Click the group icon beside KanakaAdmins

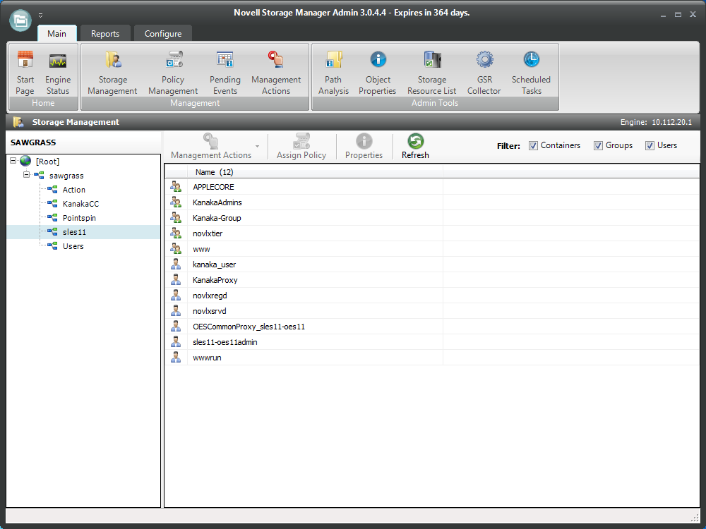pos(176,202)
